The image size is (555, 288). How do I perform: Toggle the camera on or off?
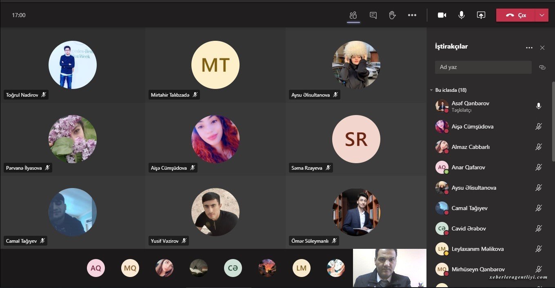(442, 15)
